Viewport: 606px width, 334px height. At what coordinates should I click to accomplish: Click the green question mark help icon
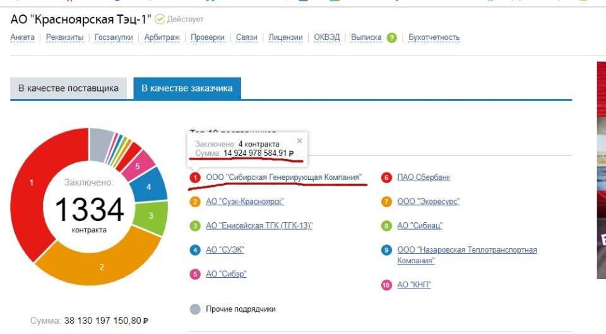[x=391, y=38]
